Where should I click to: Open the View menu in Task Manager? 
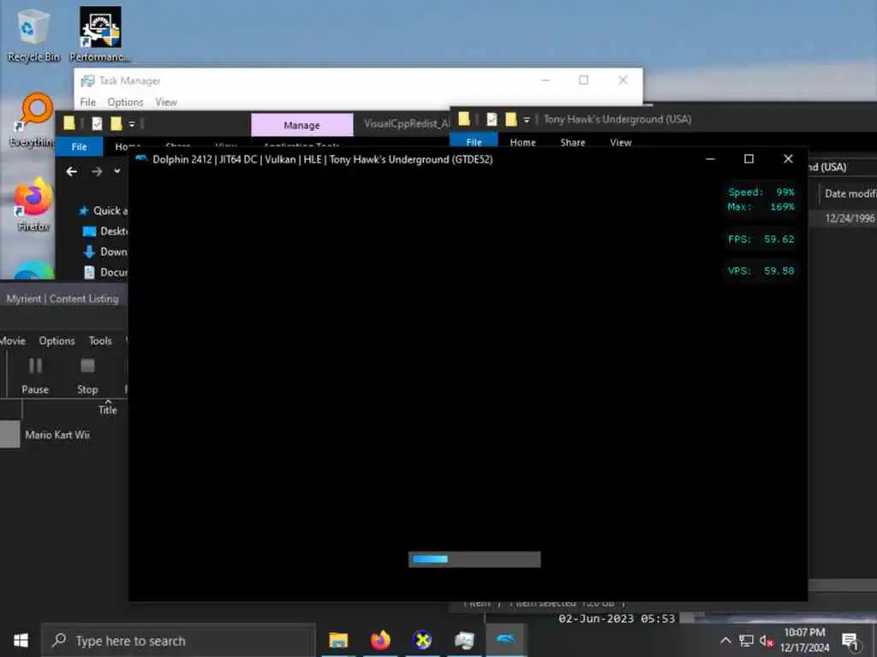[166, 103]
